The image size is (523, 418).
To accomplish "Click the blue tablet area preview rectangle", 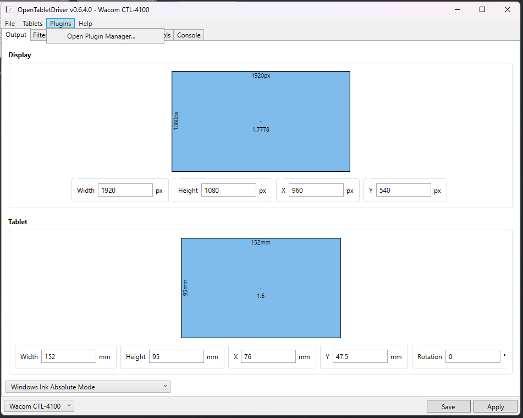I will tap(261, 287).
